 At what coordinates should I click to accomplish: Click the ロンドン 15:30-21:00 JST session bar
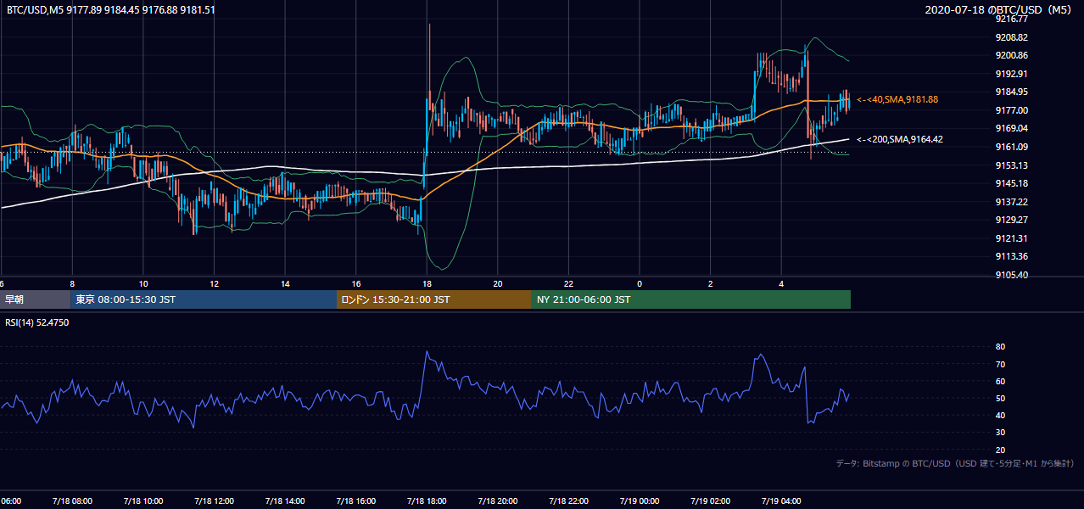pyautogui.click(x=434, y=299)
